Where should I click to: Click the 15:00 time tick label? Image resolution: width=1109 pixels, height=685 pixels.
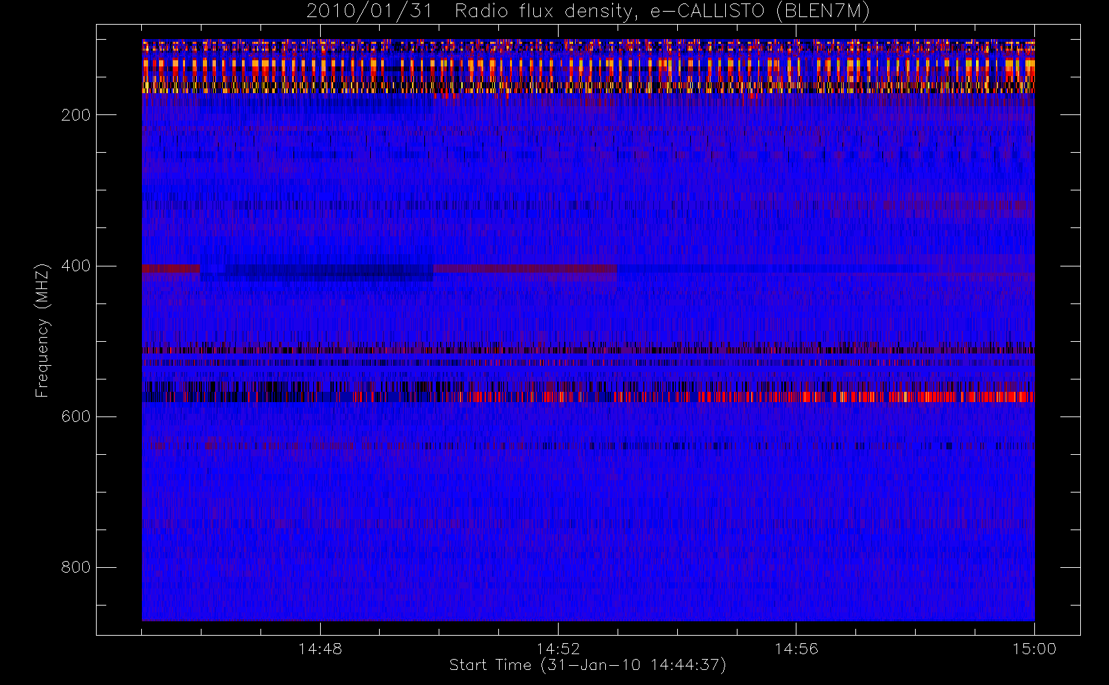click(x=1034, y=649)
